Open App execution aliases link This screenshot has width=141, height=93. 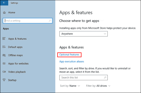[72, 61]
